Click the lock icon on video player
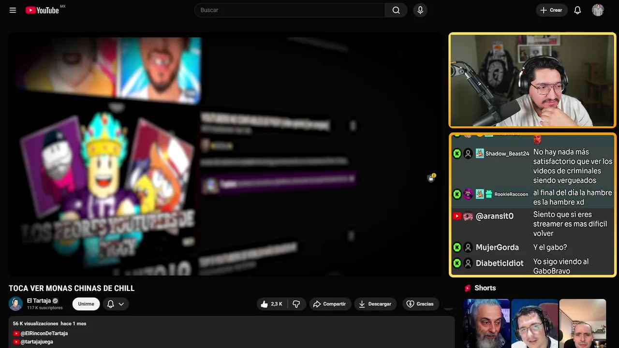The width and height of the screenshot is (619, 348). pyautogui.click(x=431, y=178)
